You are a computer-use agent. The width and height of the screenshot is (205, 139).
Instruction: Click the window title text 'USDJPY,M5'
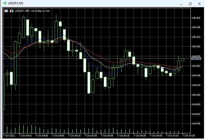click(16, 3)
